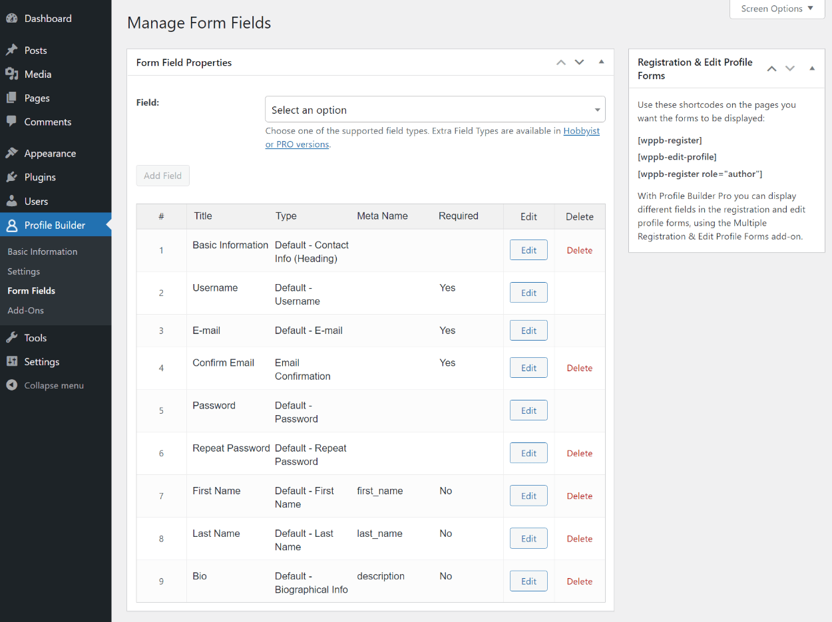Click the Comments speech bubble icon
The width and height of the screenshot is (832, 622).
tap(11, 122)
